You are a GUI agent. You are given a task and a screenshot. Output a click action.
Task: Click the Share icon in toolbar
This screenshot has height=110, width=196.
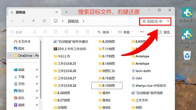pyautogui.click(x=77, y=32)
